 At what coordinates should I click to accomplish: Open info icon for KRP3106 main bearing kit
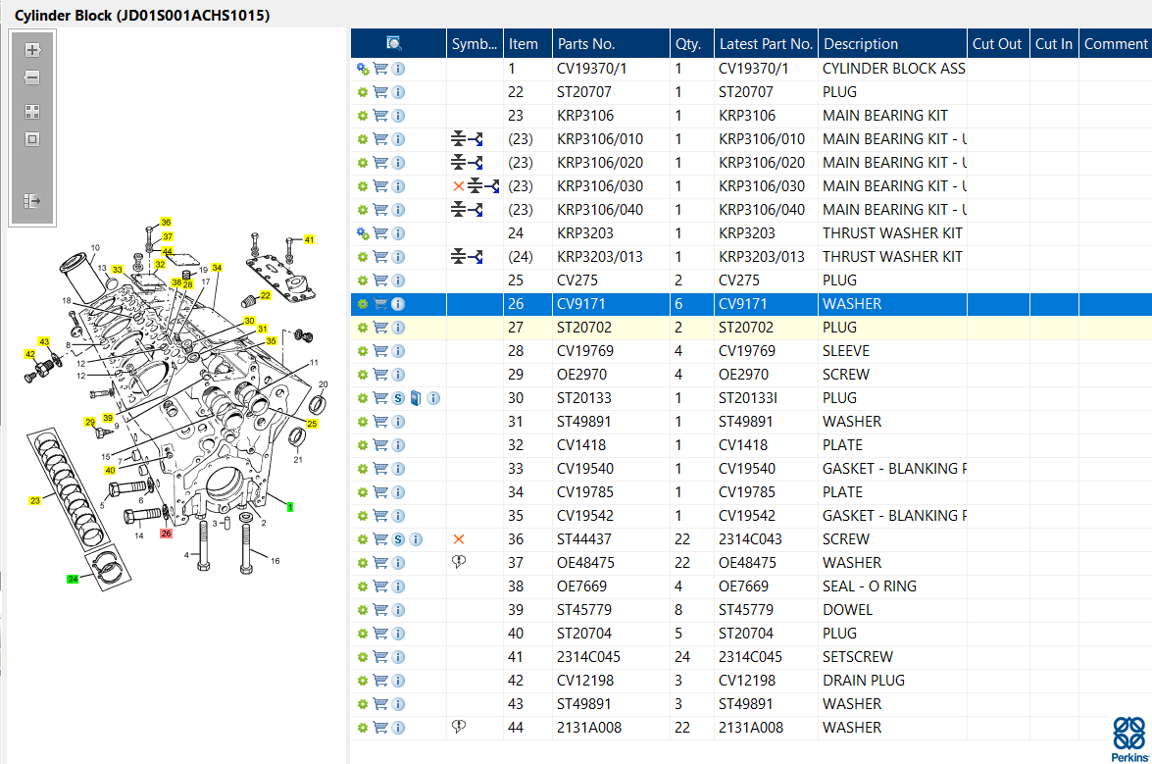coord(398,116)
